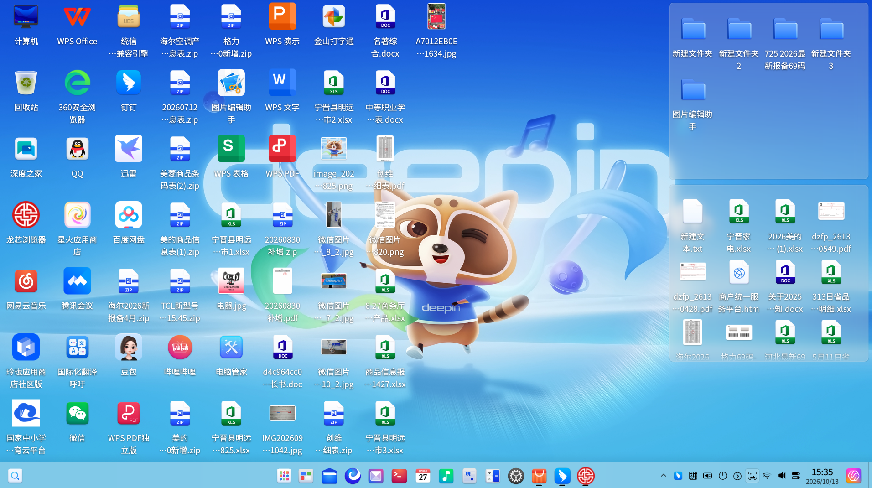Image resolution: width=872 pixels, height=488 pixels.
Task: Open the 电脑管家 icon
Action: (231, 348)
